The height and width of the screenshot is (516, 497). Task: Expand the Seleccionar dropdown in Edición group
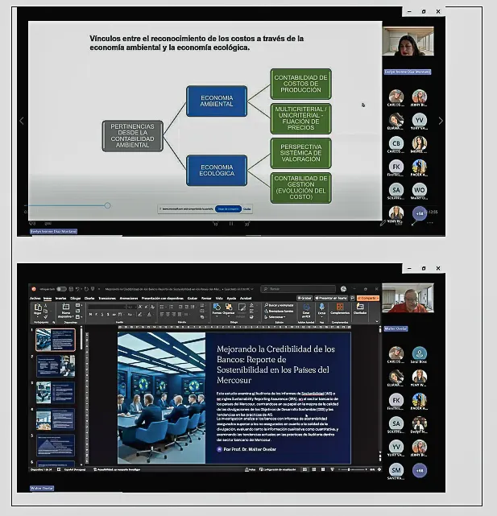click(x=274, y=316)
